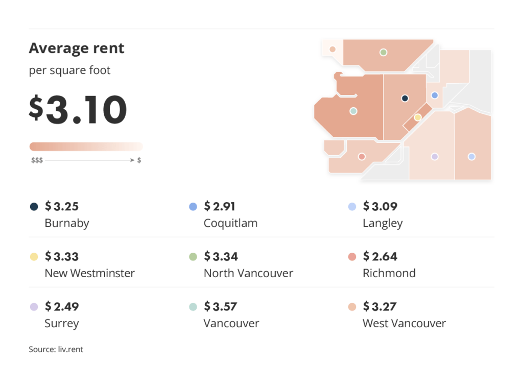This screenshot has height=366, width=523.
Task: Click the Richmond $2.64 legend label
Action: click(389, 264)
